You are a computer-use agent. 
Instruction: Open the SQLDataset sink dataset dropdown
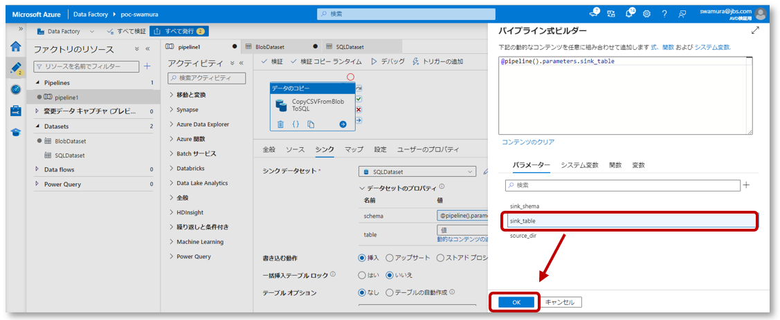[417, 171]
